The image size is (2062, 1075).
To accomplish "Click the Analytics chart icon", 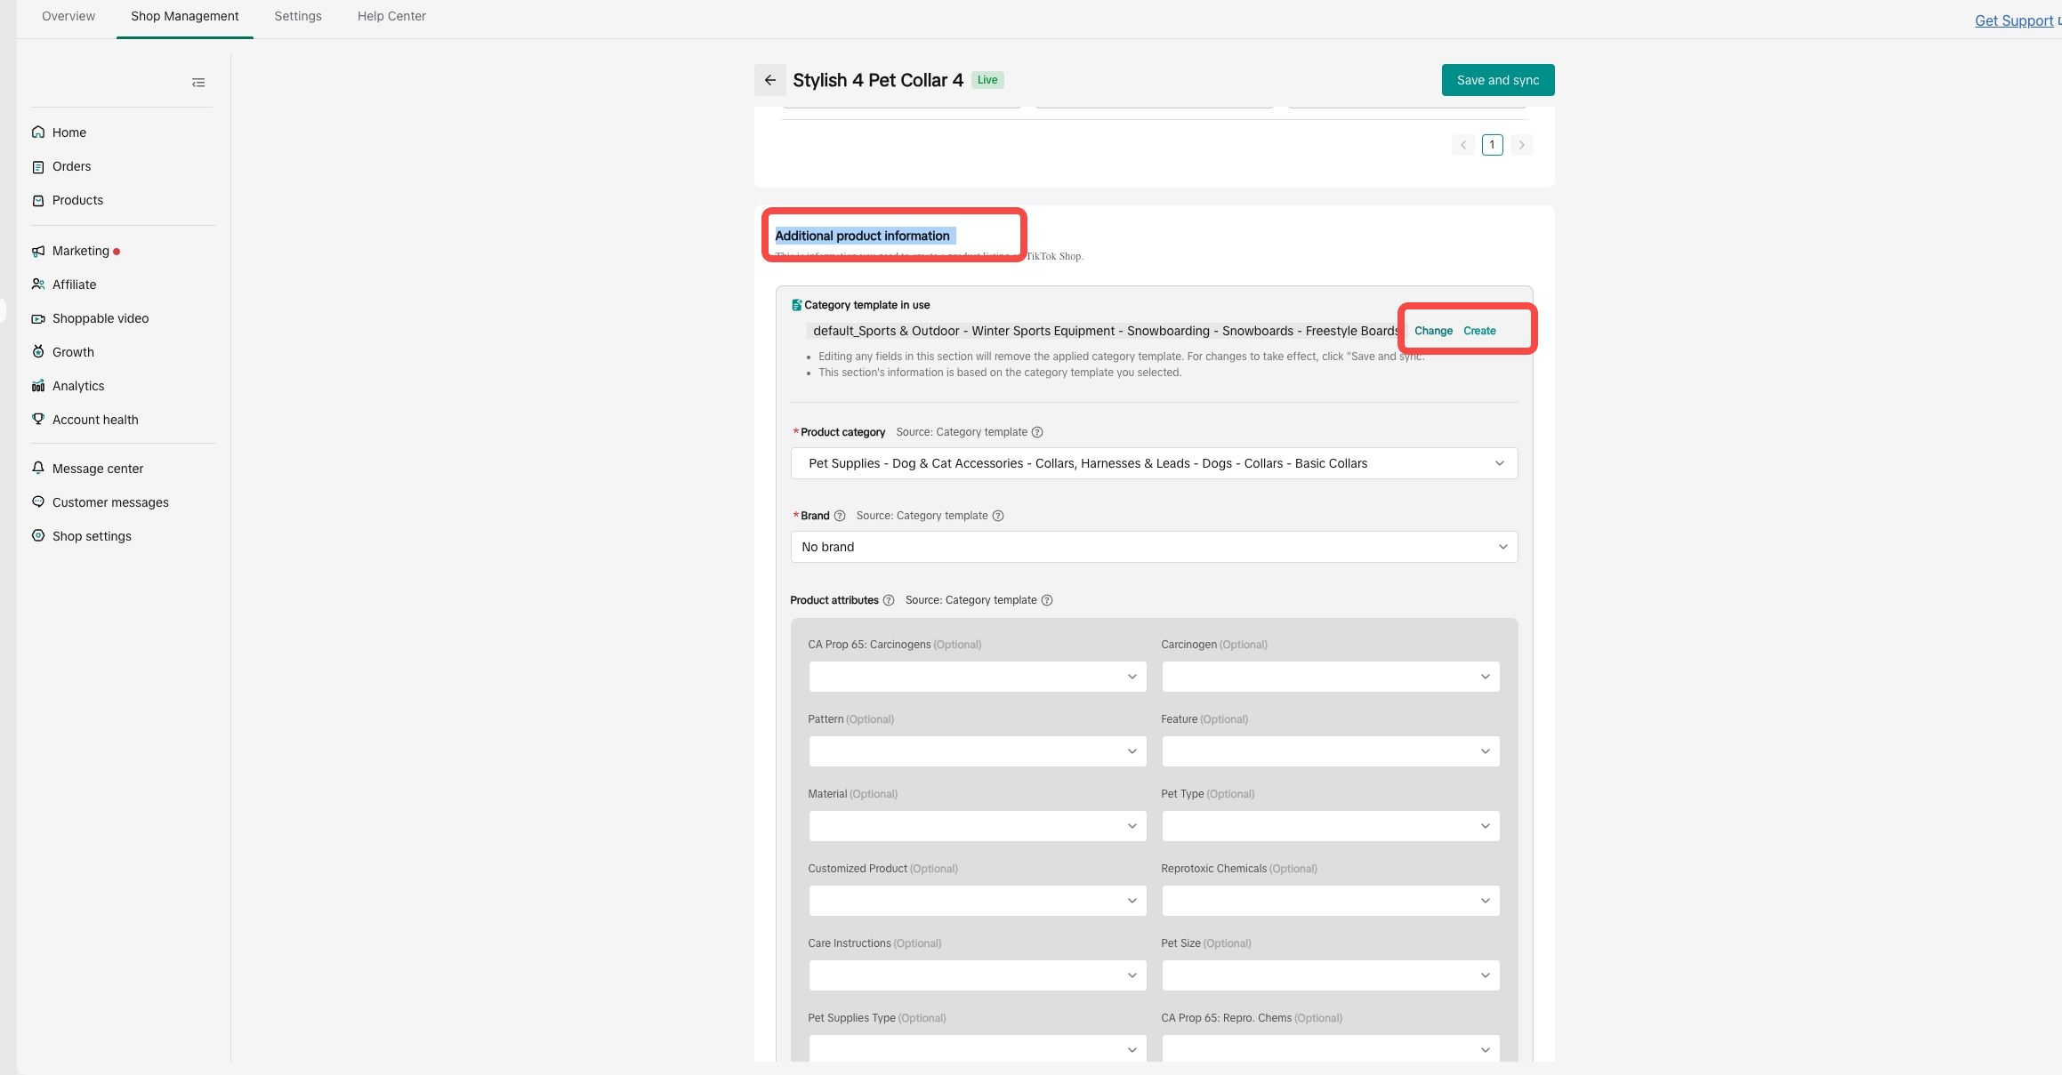I will [38, 386].
